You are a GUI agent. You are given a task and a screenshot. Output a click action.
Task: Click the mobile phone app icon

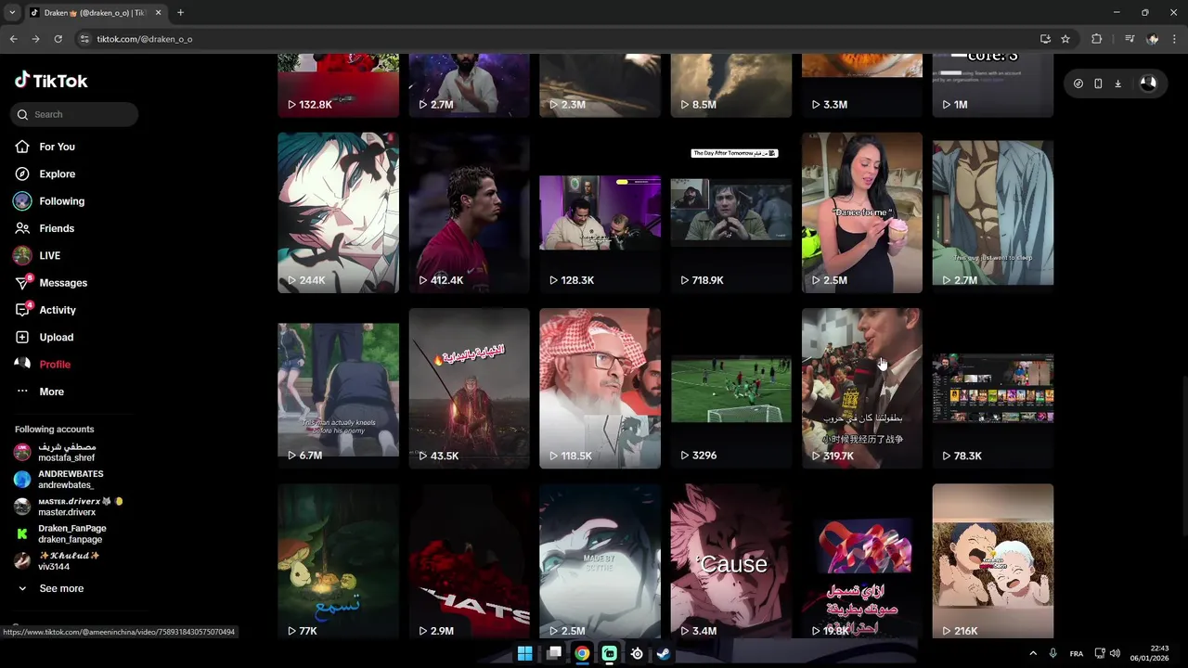1098,83
